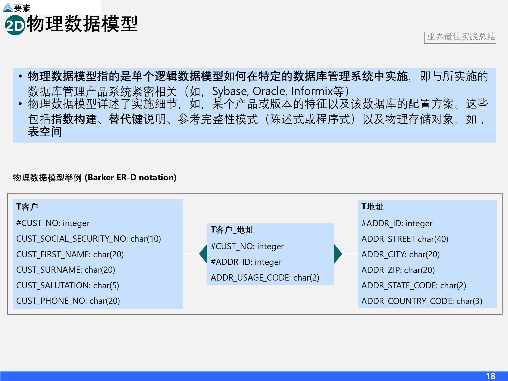Click ADDR_STREET char(40) row
This screenshot has height=381, width=508.
[x=405, y=239]
